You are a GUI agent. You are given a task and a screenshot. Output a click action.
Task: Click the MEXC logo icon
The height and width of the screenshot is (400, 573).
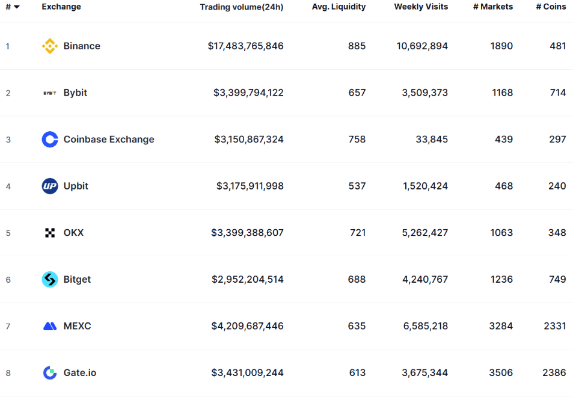[x=50, y=326]
